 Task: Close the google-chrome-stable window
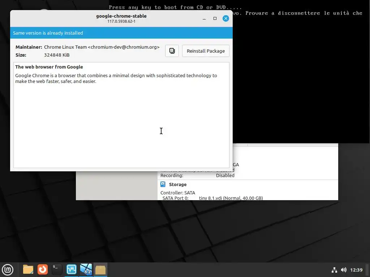225,18
